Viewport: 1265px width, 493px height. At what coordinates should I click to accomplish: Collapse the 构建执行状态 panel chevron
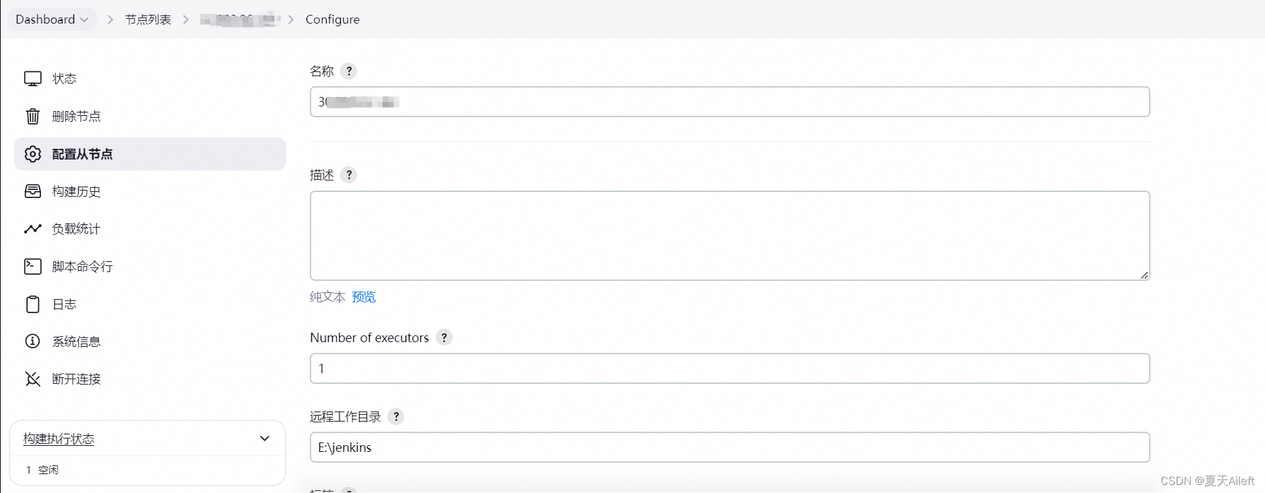coord(265,438)
